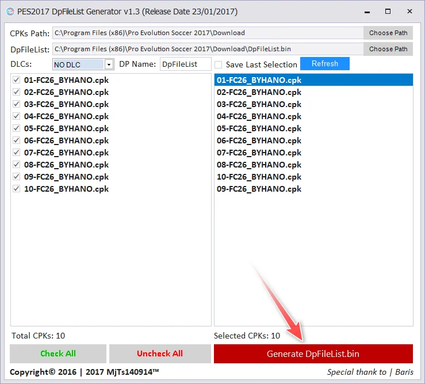Select 04-FC26_BYHANO.cpk in right list
425x384 pixels.
(313, 116)
